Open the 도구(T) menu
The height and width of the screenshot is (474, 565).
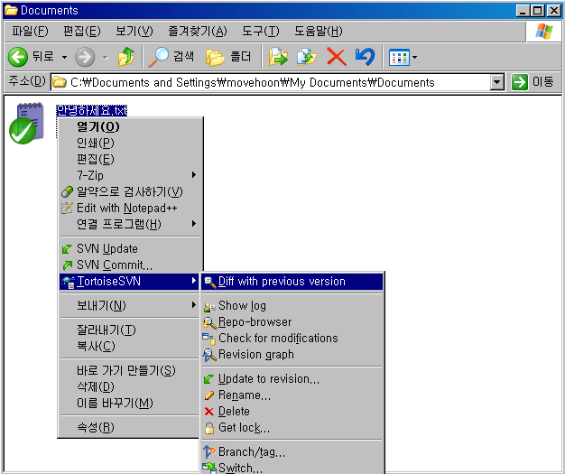coord(261,32)
